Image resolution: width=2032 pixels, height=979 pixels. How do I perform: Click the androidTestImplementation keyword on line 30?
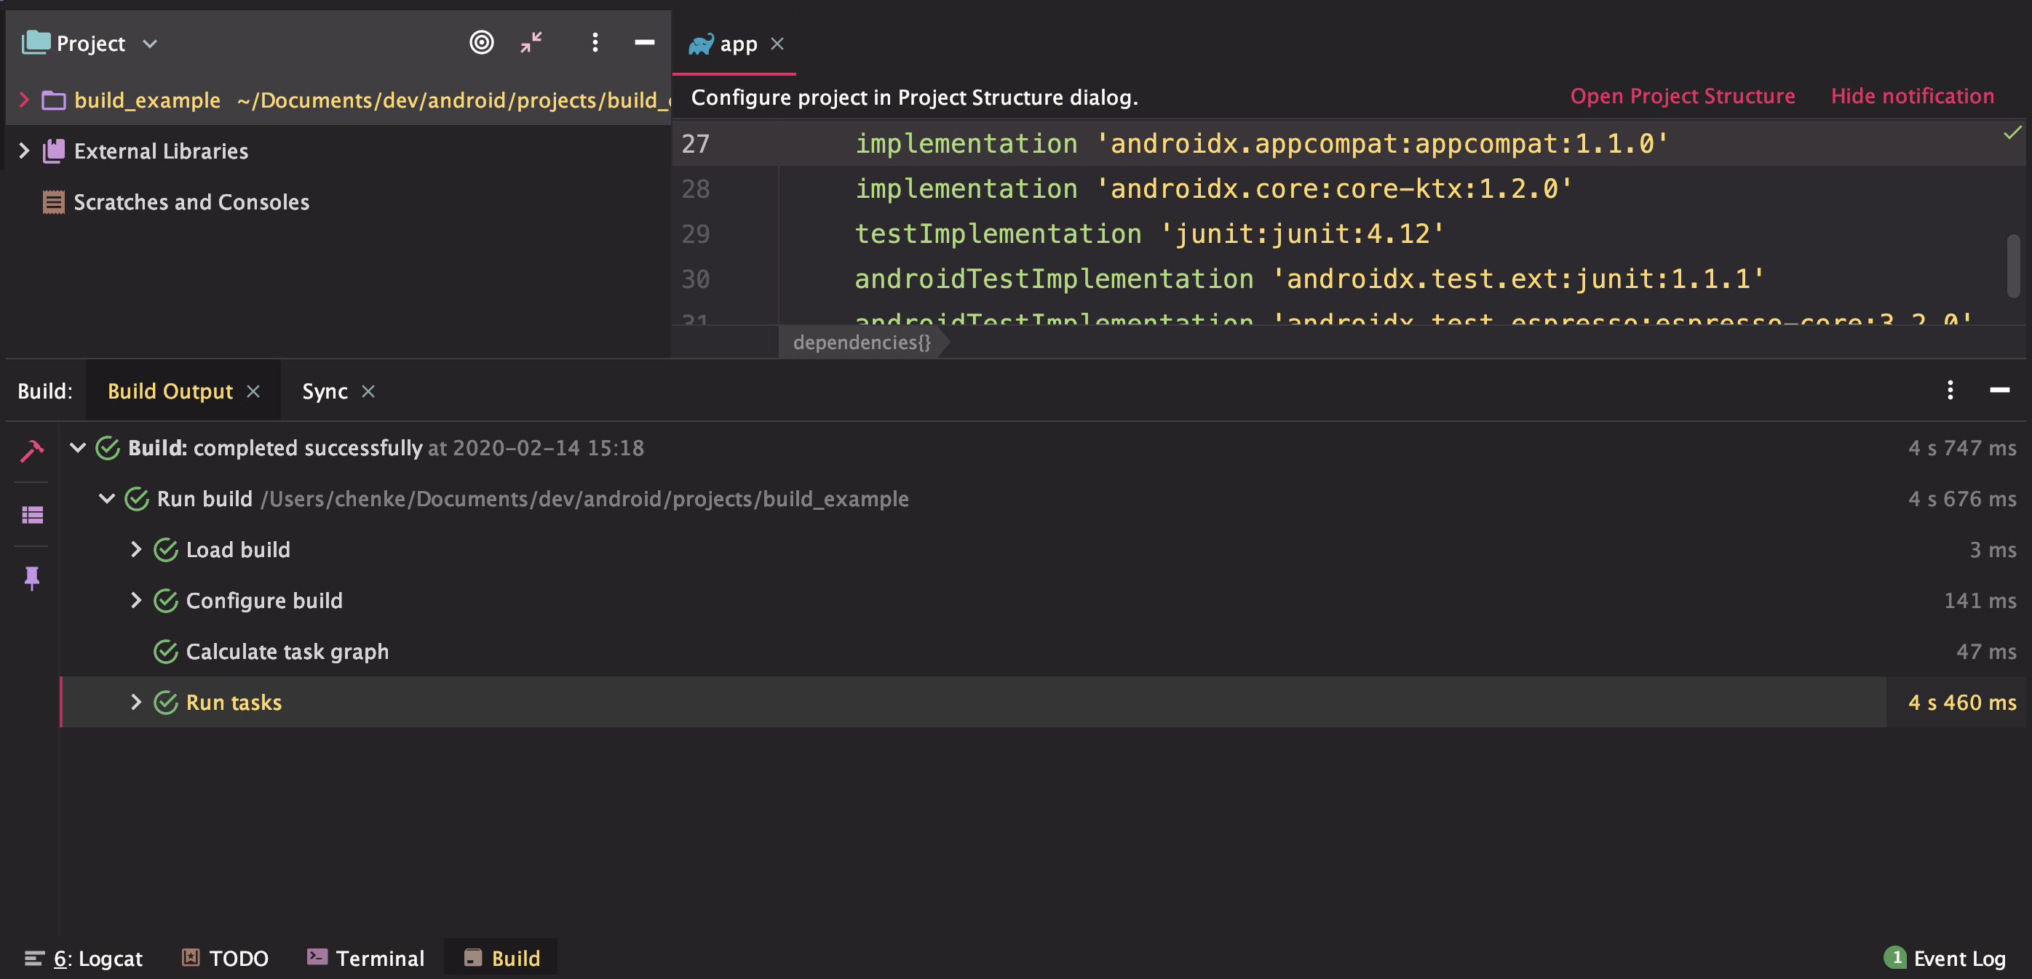click(x=1054, y=279)
